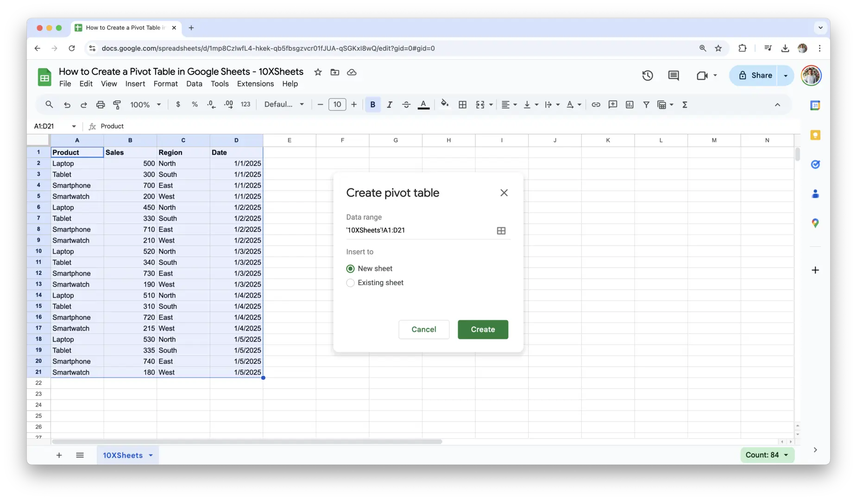Expand the Count: 84 summary dropdown
Viewport: 857px width, 500px height.
(x=767, y=455)
